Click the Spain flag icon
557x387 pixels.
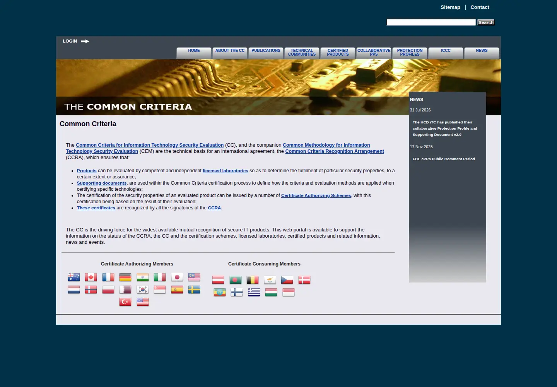tap(177, 289)
